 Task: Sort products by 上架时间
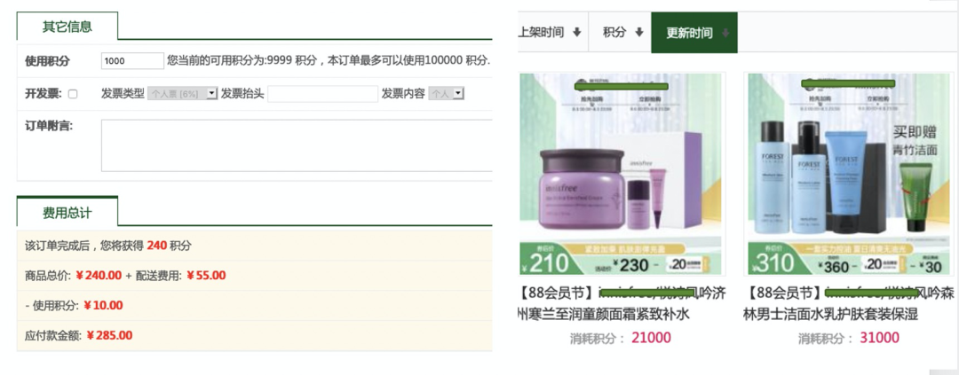pyautogui.click(x=550, y=33)
